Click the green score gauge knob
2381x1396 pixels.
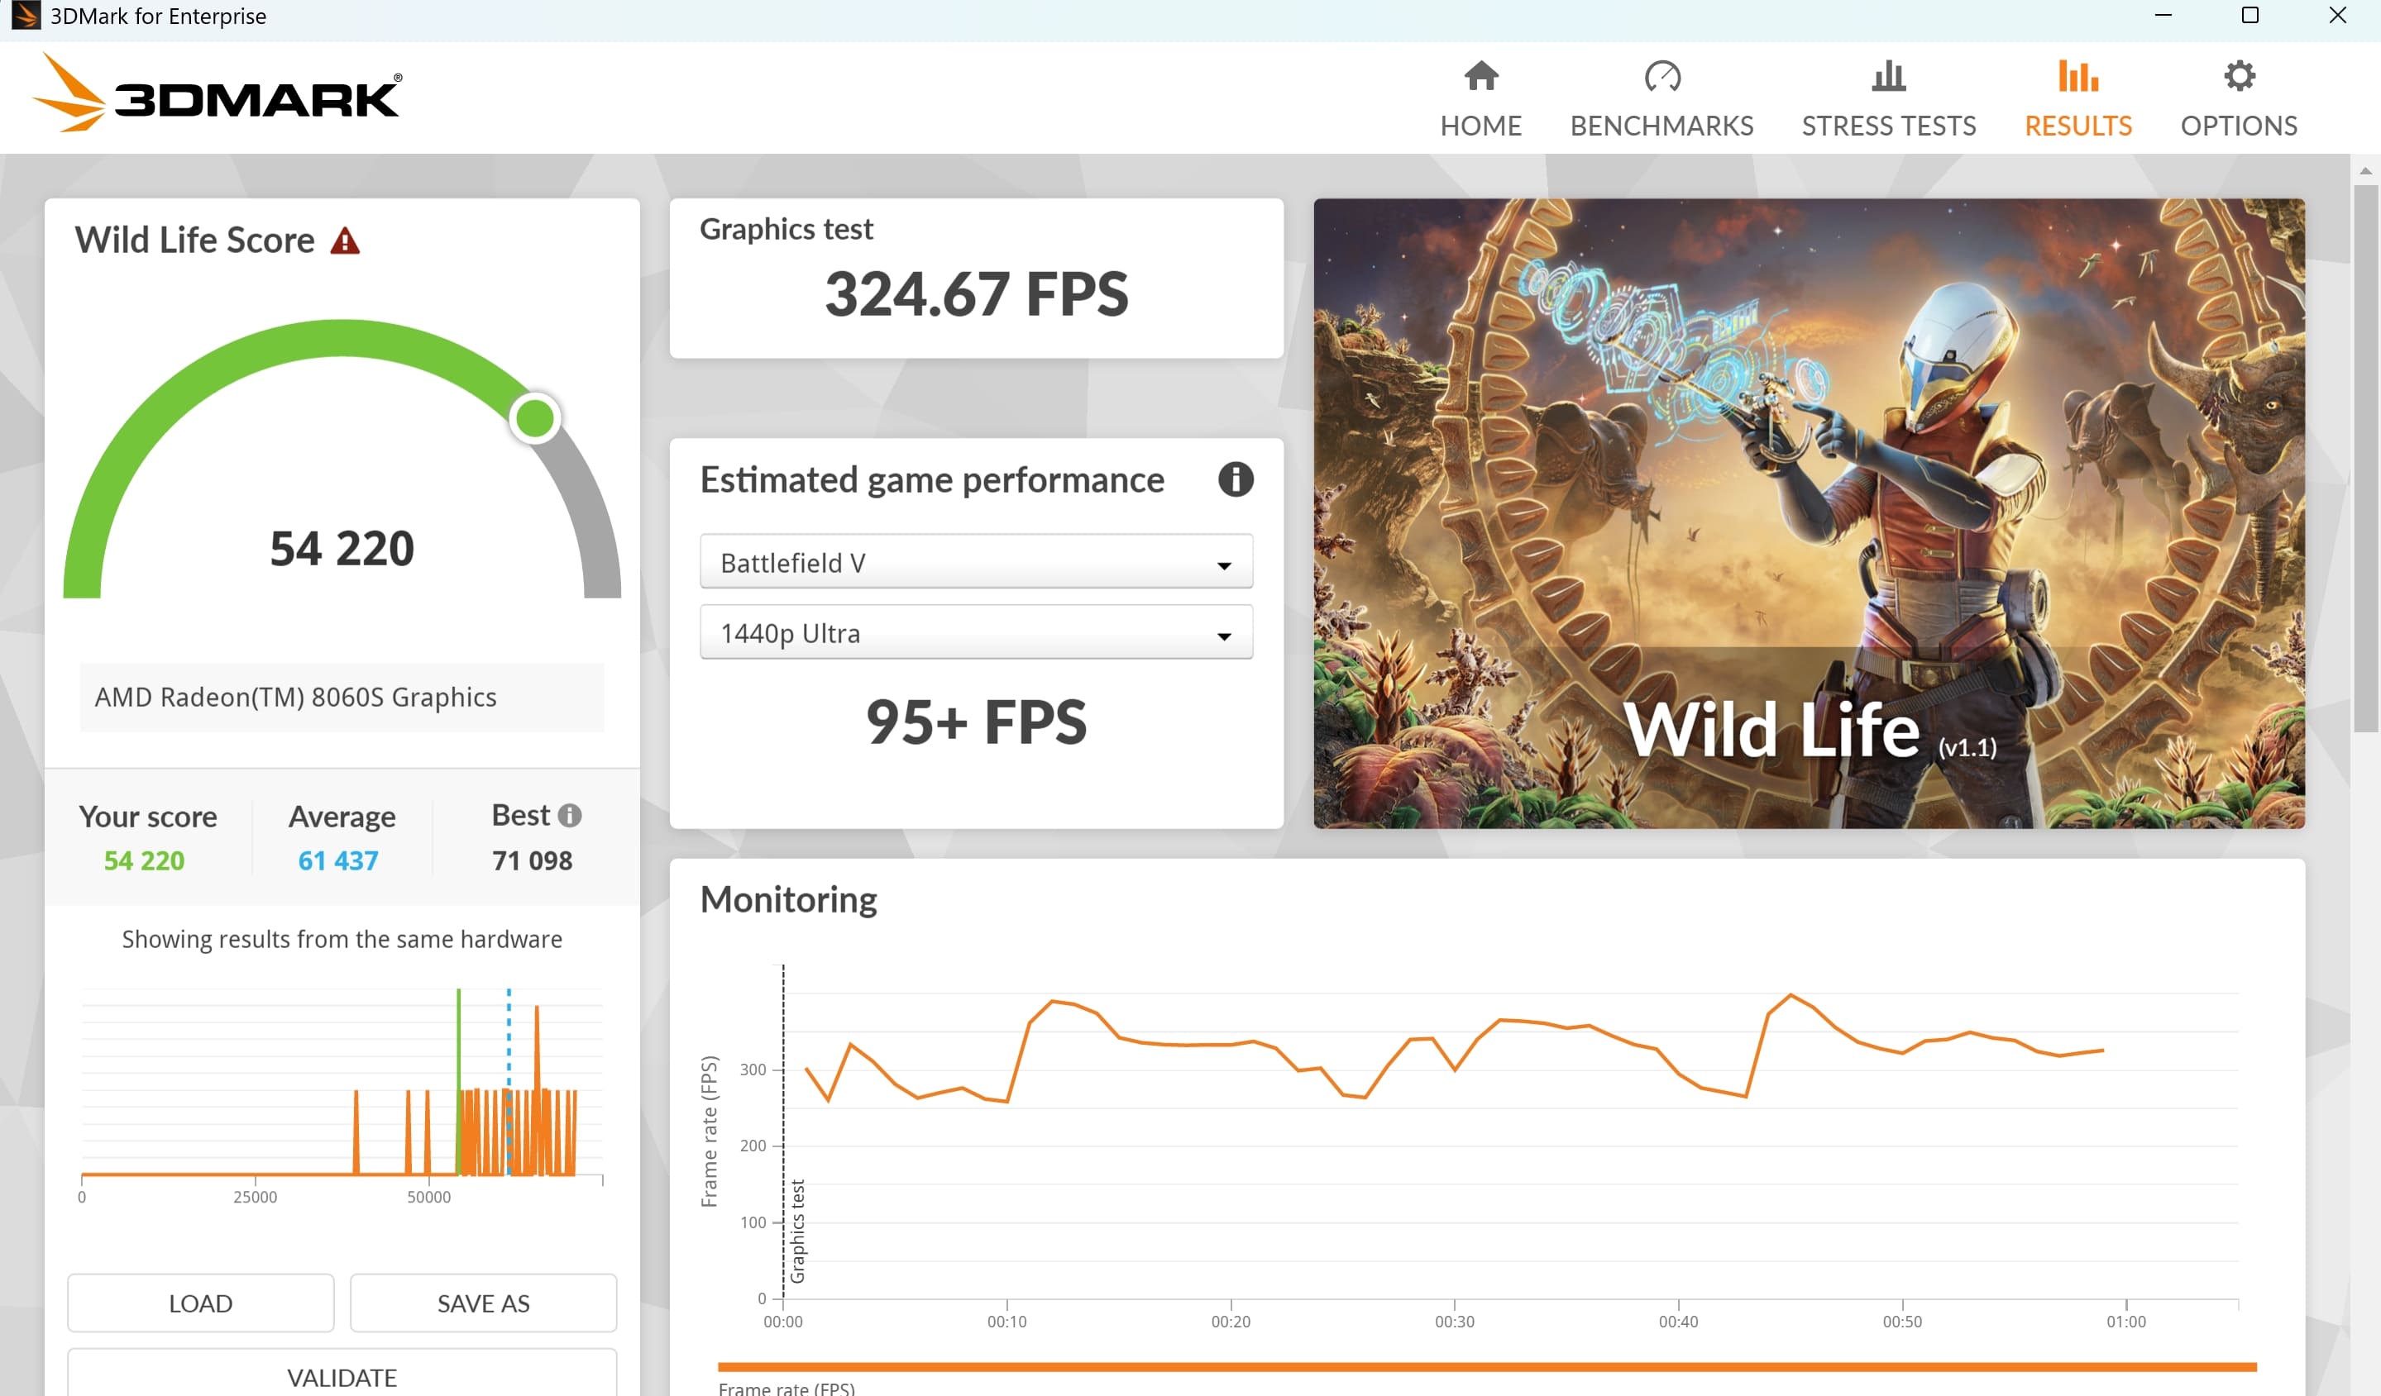tap(536, 418)
